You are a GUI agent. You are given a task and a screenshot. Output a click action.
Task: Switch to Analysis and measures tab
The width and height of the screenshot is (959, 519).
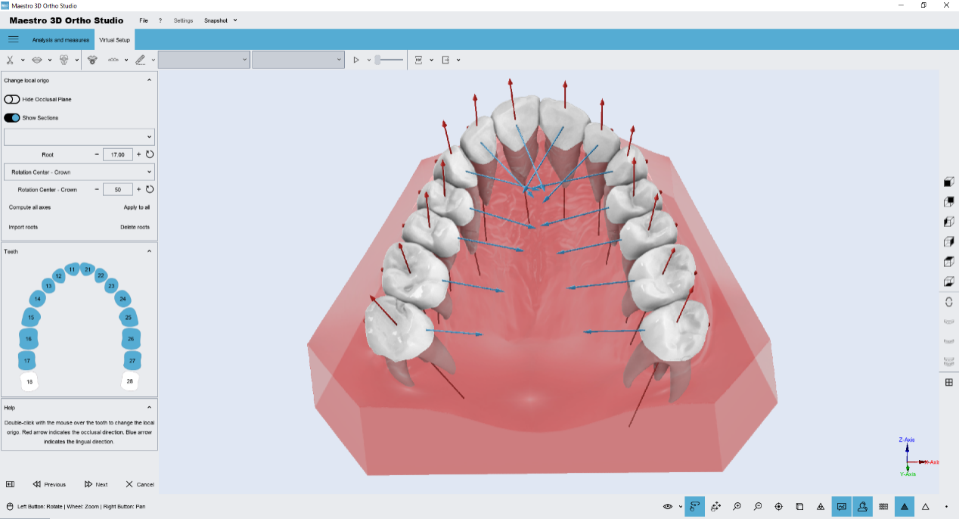61,39
